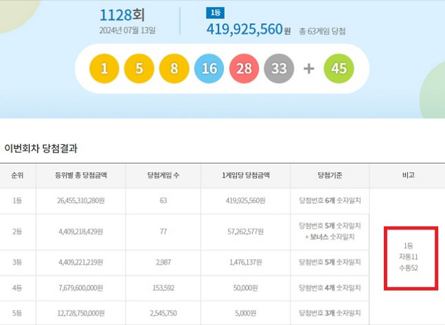Click the yellow lottery ball numbered 1
This screenshot has width=445, height=325.
point(104,69)
